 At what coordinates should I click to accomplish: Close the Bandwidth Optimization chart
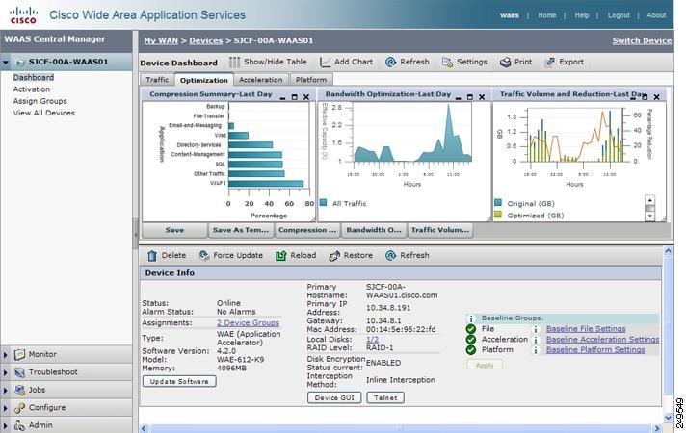point(482,97)
